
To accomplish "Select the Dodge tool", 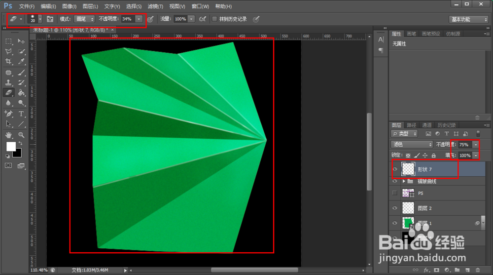I will tap(21, 103).
